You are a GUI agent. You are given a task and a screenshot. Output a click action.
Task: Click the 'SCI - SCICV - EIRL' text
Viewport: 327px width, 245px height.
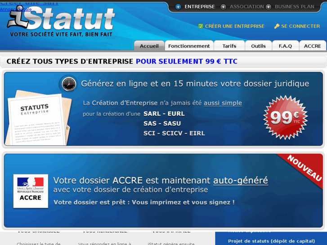coord(174,133)
